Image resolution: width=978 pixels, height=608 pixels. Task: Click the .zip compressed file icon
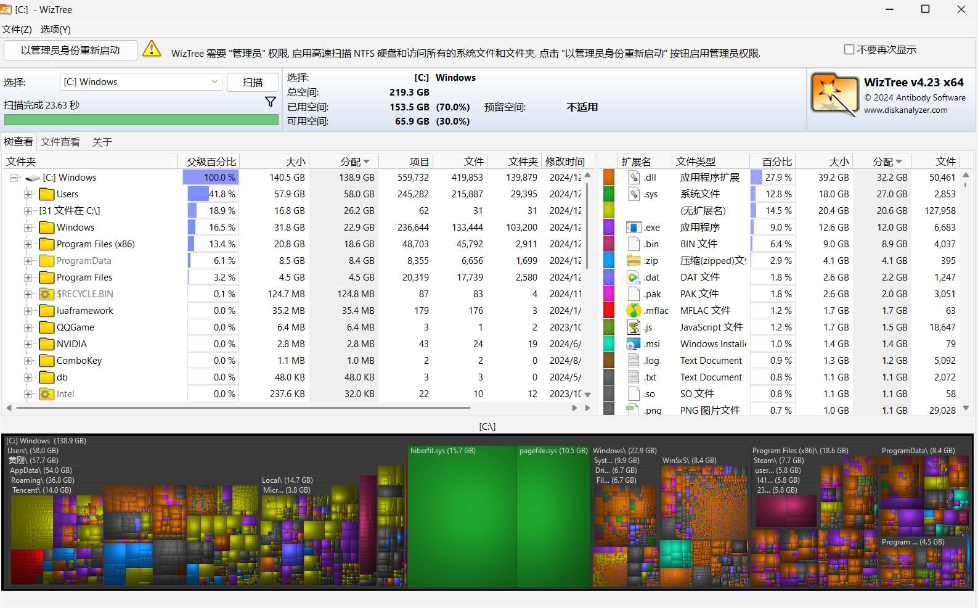[634, 261]
